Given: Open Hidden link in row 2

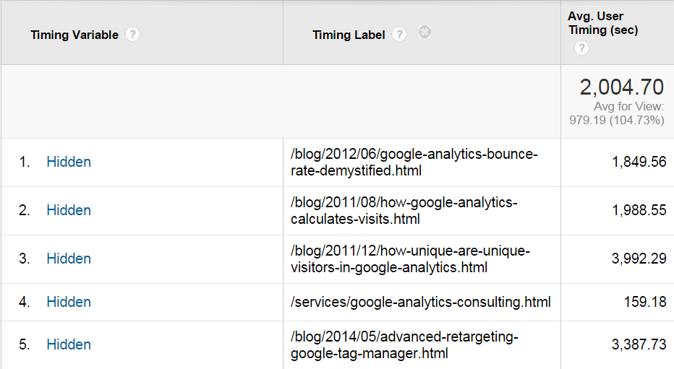Looking at the screenshot, I should click(69, 210).
